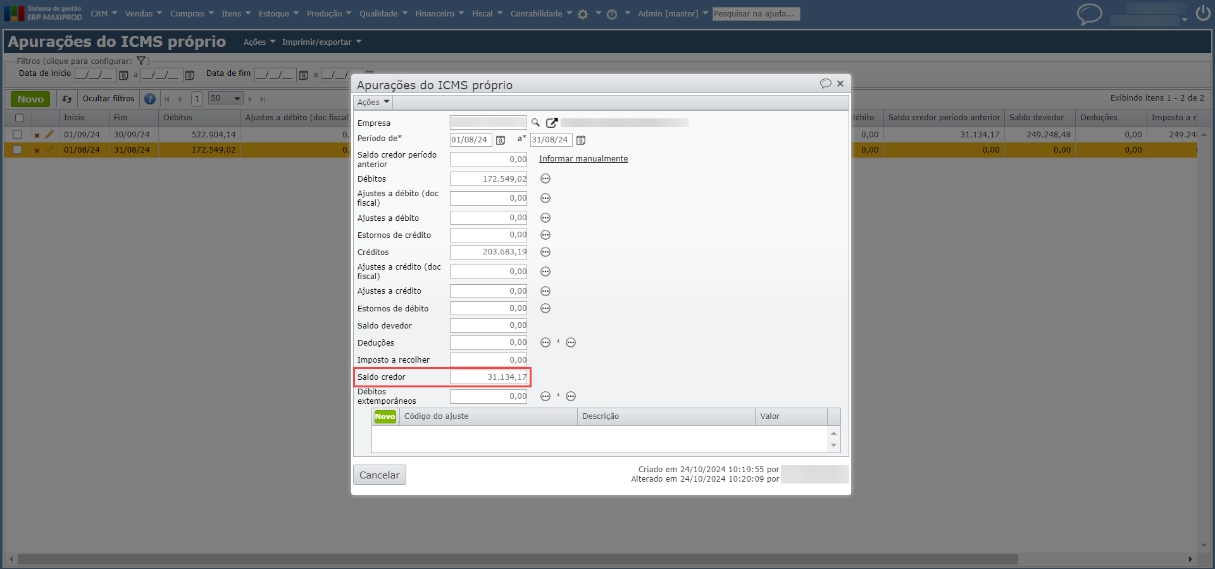Open the Fiscal menu
The width and height of the screenshot is (1215, 569).
click(487, 13)
